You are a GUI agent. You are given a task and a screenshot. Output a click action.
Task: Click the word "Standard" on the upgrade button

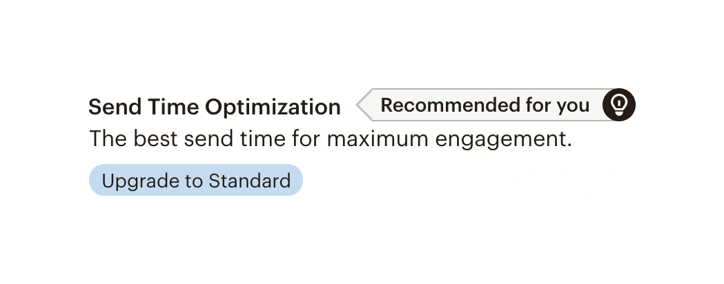coord(249,181)
